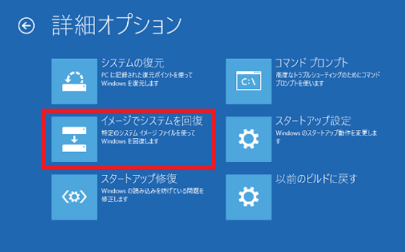Click description 'Windows の読み込みを妨げている問題を'
This screenshot has height=252, width=405.
coord(152,191)
